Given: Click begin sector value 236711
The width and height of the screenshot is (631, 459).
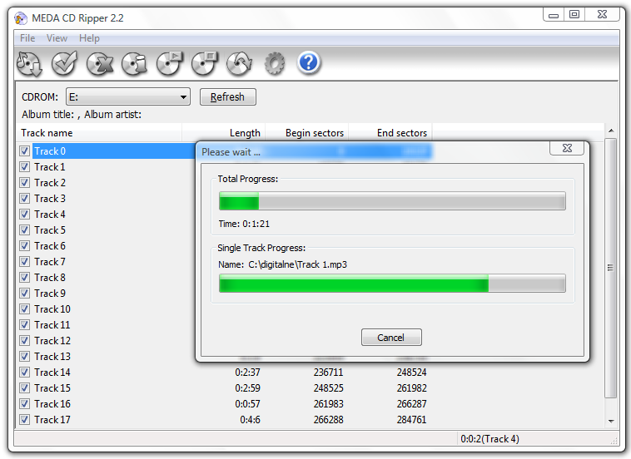Looking at the screenshot, I should [328, 373].
